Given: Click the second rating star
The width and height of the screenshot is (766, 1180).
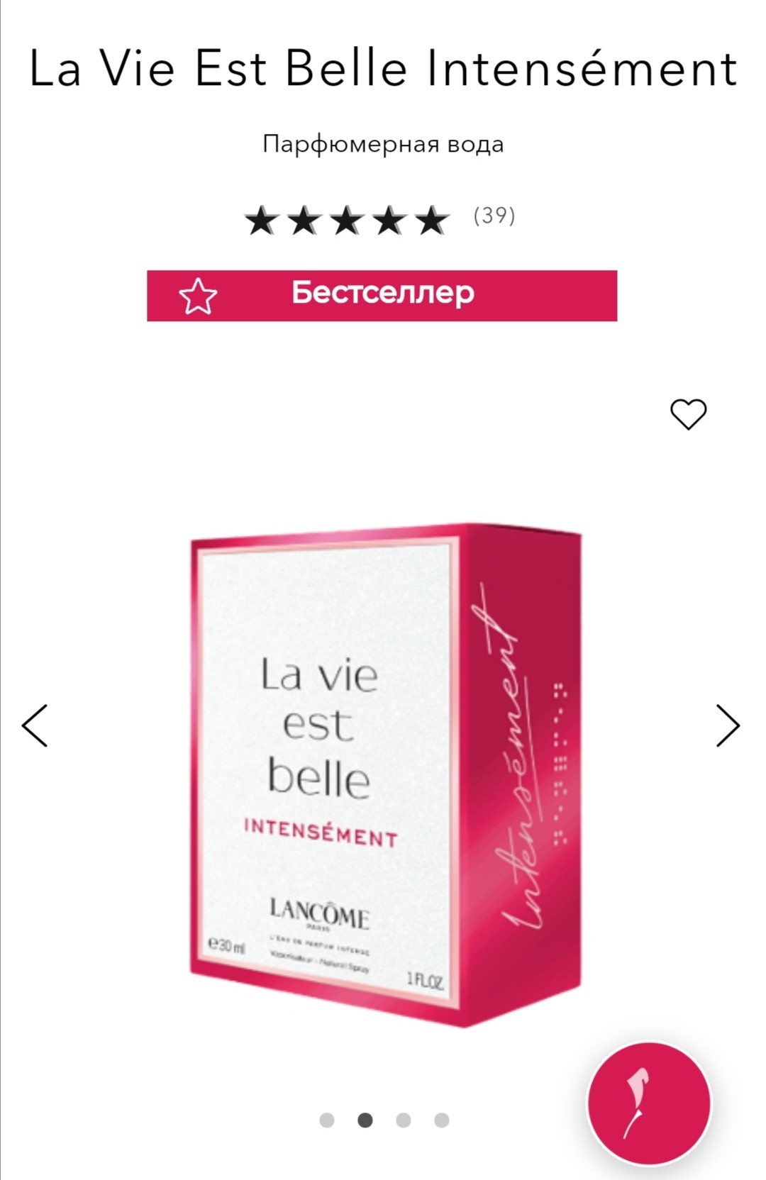Looking at the screenshot, I should [x=304, y=220].
